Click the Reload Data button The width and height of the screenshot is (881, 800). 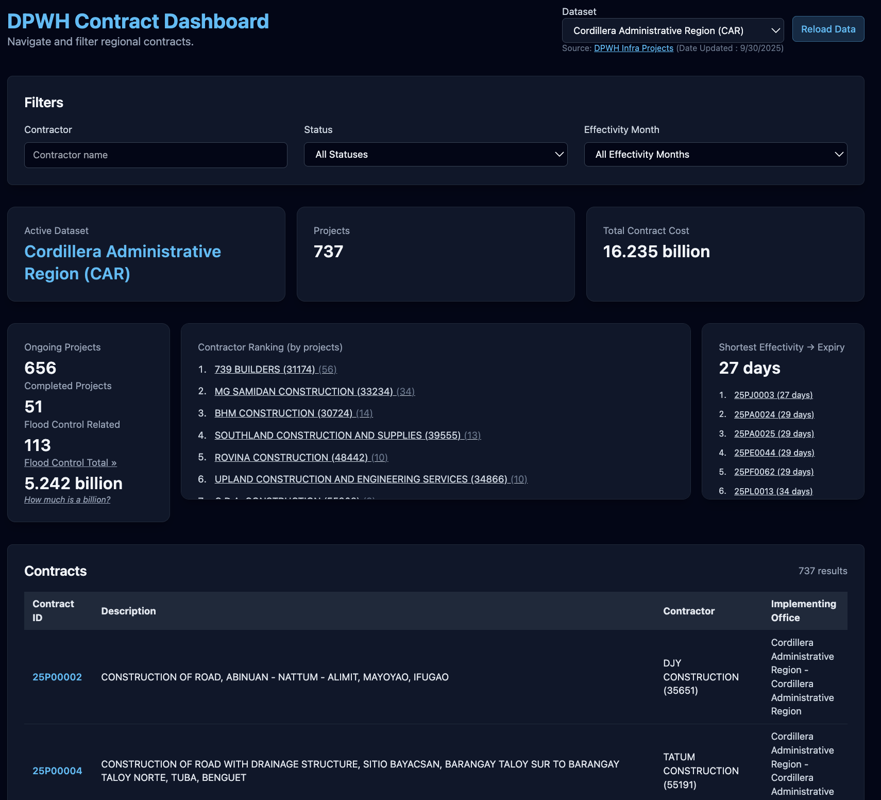(x=828, y=29)
